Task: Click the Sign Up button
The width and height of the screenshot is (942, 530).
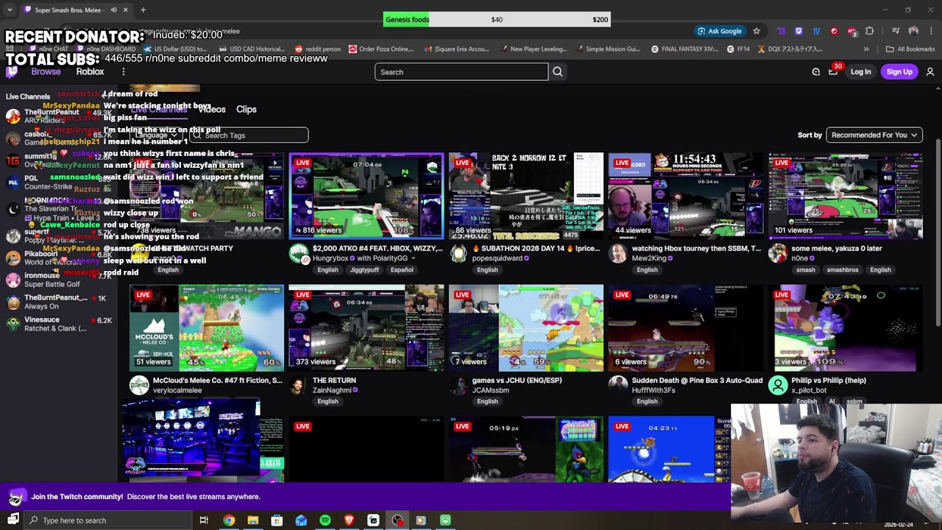Action: [899, 71]
